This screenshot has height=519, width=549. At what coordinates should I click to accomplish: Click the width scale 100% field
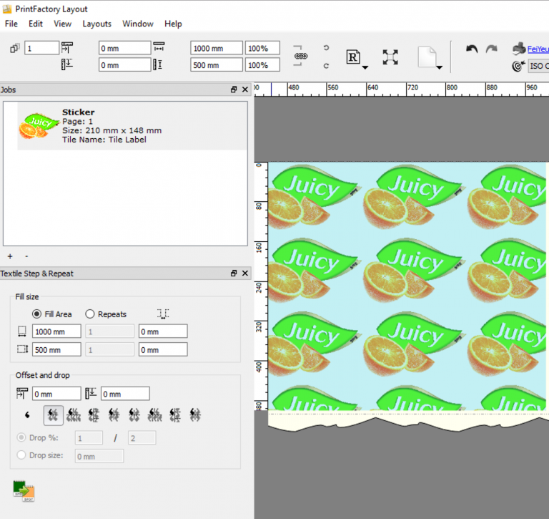262,48
